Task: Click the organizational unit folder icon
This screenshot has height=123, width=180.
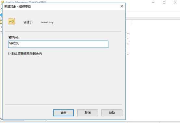Action: pyautogui.click(x=12, y=21)
